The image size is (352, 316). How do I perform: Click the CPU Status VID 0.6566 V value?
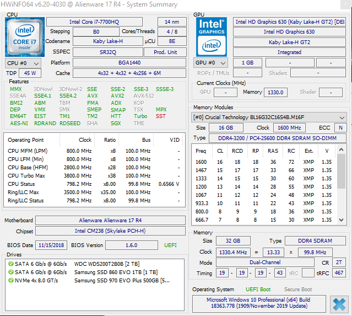click(x=169, y=184)
